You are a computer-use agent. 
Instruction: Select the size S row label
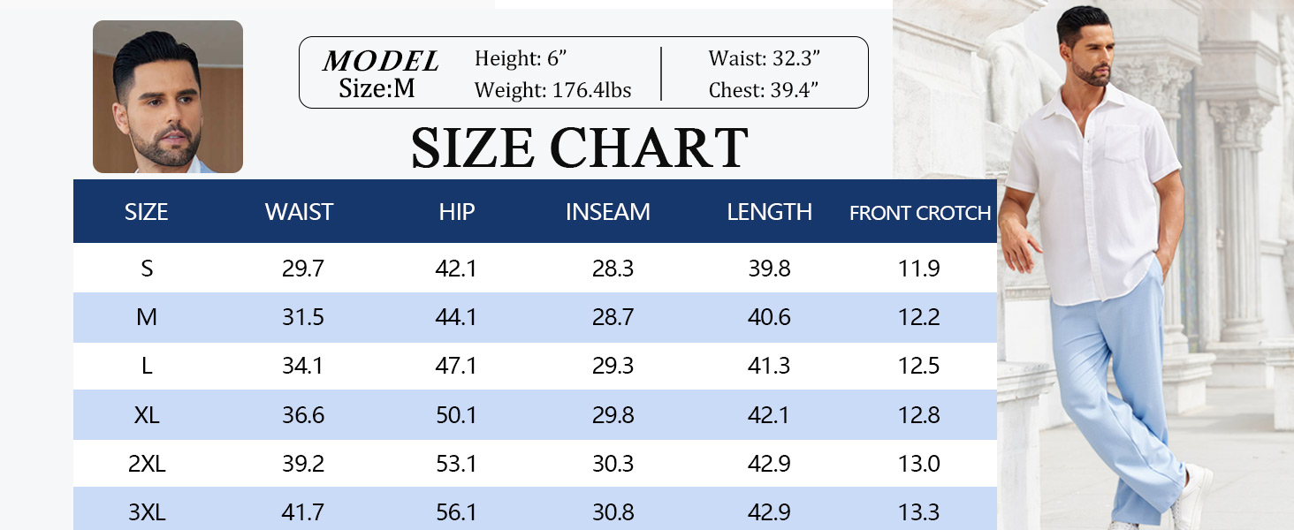point(147,269)
